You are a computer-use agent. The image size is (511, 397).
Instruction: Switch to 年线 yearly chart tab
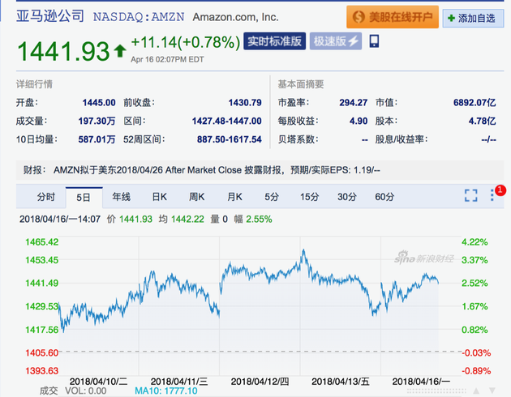pyautogui.click(x=121, y=197)
